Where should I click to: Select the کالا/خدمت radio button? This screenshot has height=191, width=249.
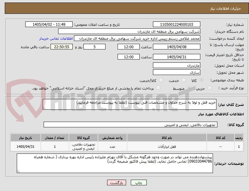[161, 80]
